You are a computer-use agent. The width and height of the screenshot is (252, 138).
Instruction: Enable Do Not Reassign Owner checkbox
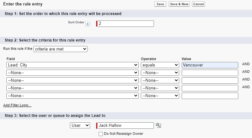[x=101, y=134]
